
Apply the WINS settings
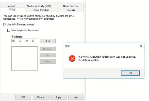(58, 97)
